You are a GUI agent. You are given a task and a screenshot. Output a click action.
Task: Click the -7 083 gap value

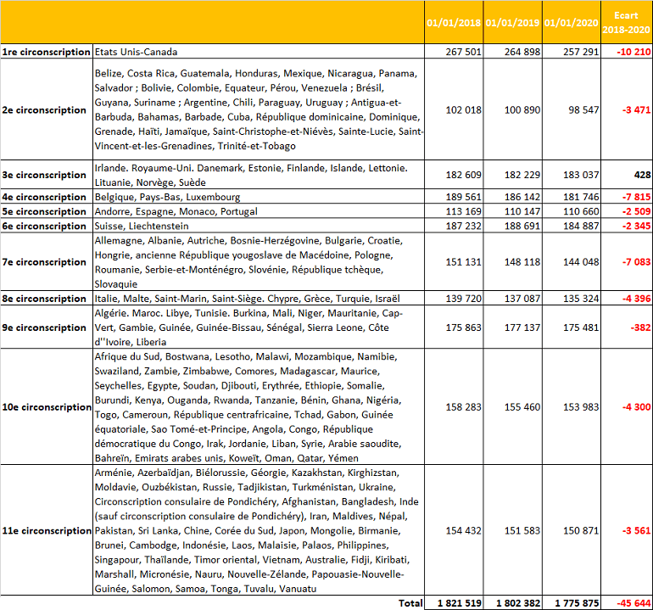636,262
